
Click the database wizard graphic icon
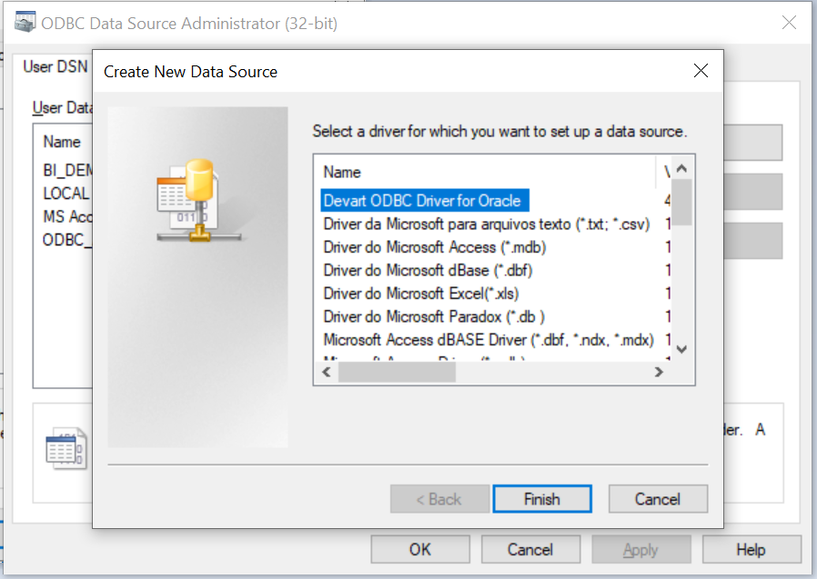point(198,201)
